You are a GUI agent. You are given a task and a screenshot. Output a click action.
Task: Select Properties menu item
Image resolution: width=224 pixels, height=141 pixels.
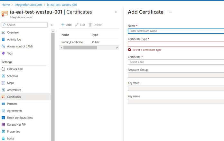(x=14, y=131)
